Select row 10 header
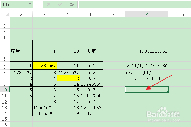This screenshot has width=191, height=127. click(x=5, y=90)
